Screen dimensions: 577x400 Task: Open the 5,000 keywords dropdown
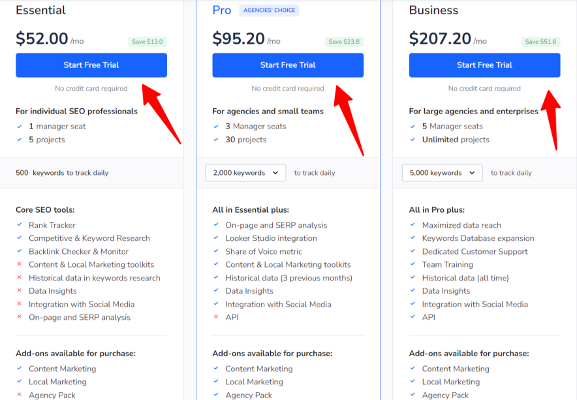tap(443, 173)
